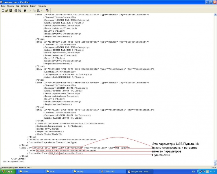Open the Правка menu
This screenshot has width=217, height=174.
pos(10,6)
